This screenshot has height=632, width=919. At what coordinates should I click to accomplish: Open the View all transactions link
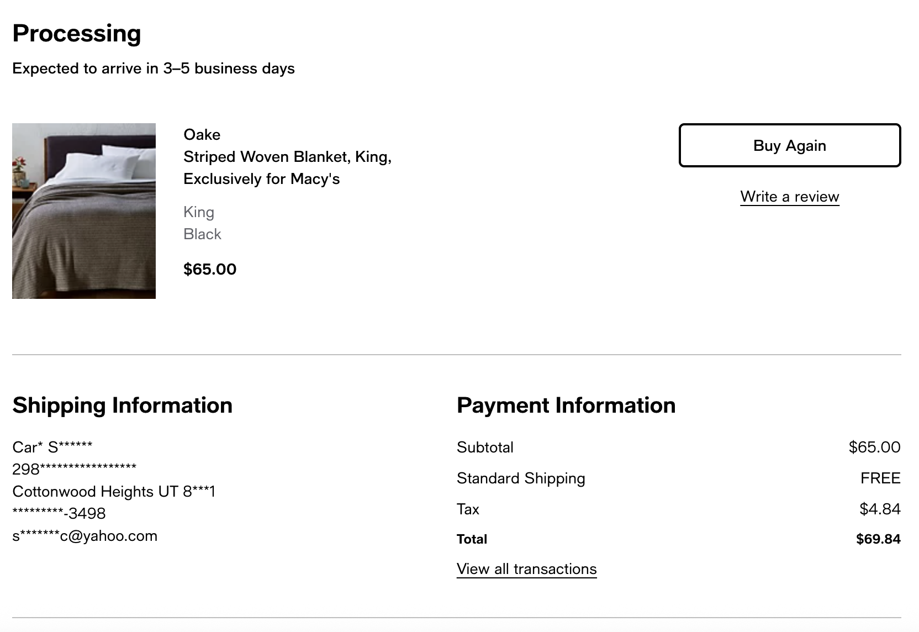(x=526, y=569)
